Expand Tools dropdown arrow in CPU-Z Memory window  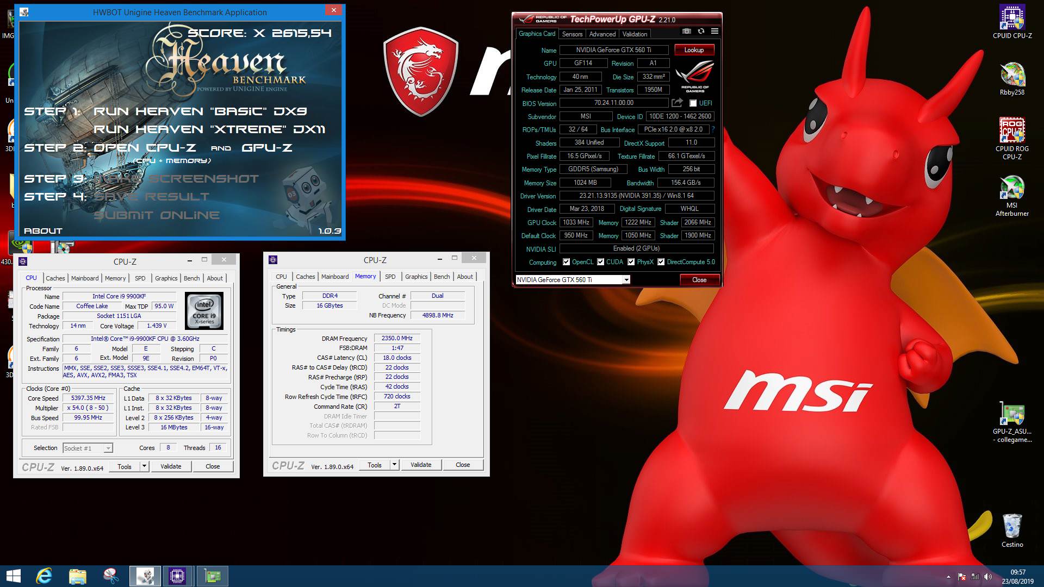coord(394,465)
